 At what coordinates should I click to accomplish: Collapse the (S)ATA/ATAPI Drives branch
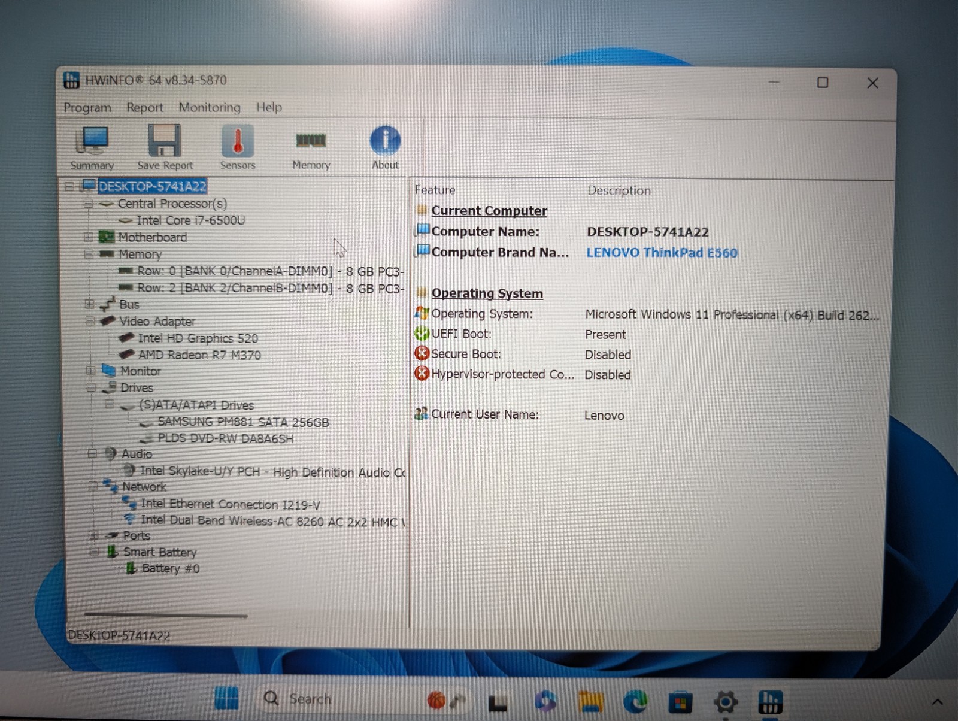click(110, 404)
